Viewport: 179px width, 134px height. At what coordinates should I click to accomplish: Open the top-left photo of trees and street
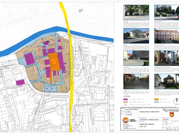point(136,12)
